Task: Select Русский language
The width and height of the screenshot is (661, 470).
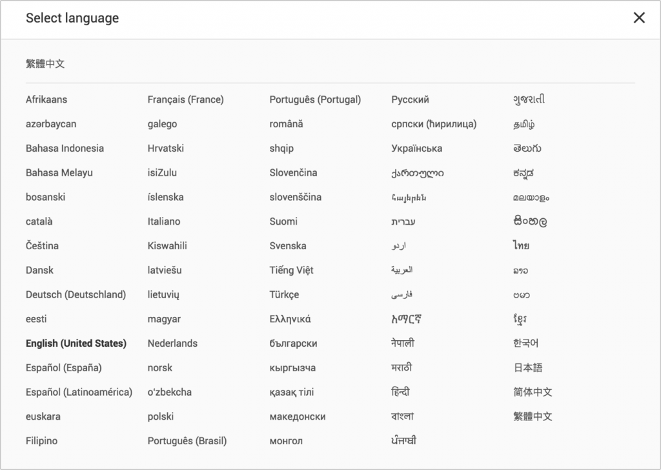Action: pos(410,99)
